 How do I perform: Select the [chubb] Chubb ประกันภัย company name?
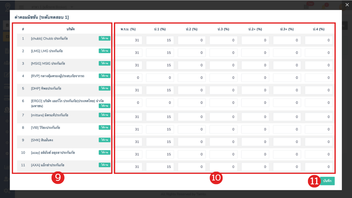(x=49, y=38)
